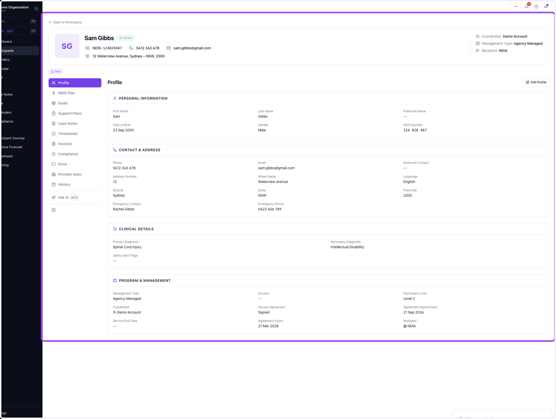Click the Program & Management briefcase icon
The height and width of the screenshot is (419, 556).
pyautogui.click(x=115, y=281)
